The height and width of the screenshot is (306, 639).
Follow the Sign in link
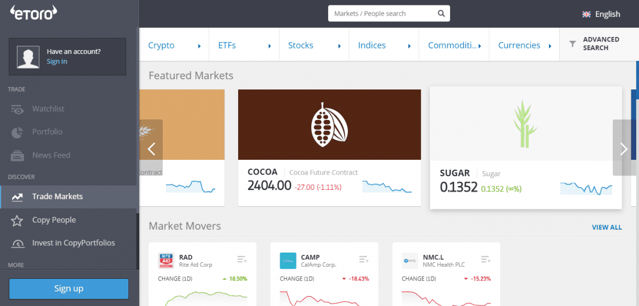[57, 62]
